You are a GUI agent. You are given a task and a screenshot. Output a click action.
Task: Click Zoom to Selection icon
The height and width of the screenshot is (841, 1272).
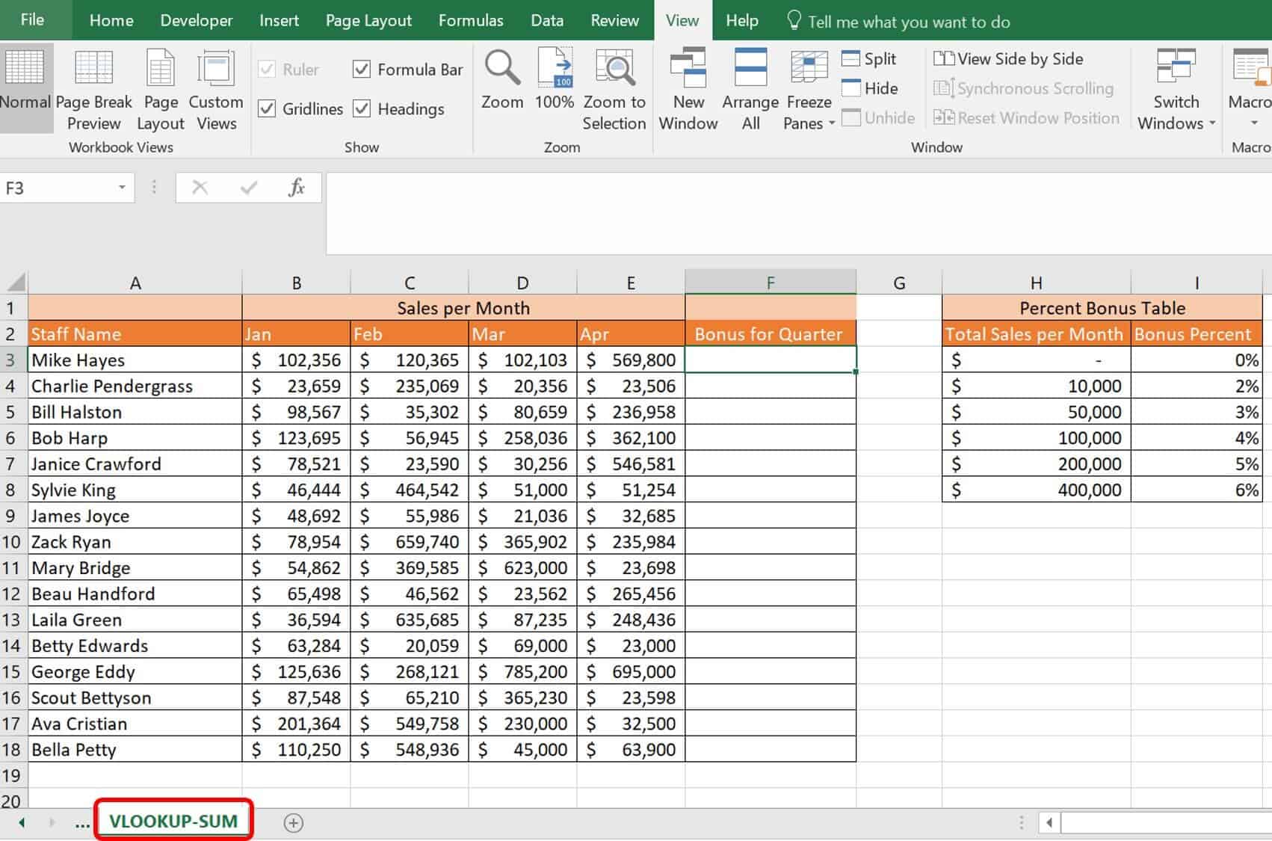[614, 69]
